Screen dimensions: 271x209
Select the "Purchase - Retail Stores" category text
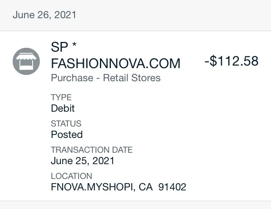tap(105, 78)
